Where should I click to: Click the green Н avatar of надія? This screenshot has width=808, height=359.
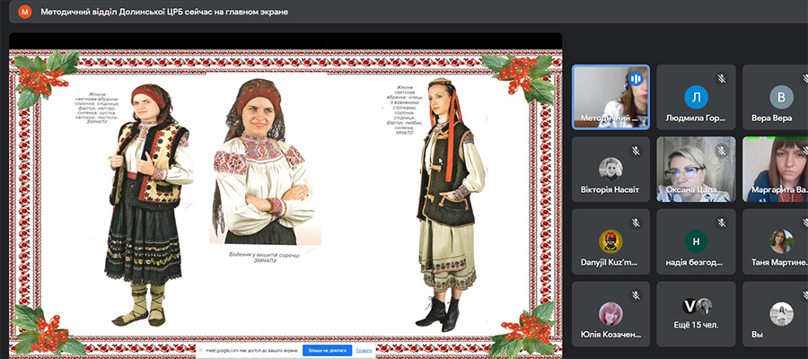tap(696, 241)
